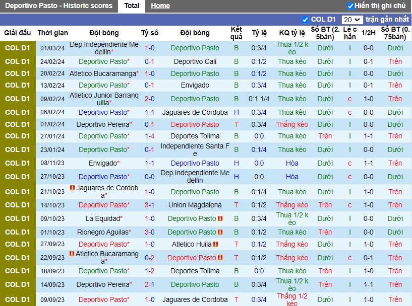412x306 pixels.
Task: Click the date 08/11/23
Action: coord(52,163)
